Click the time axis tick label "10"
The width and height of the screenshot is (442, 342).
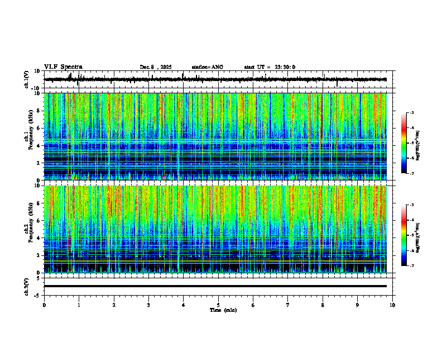coord(392,305)
